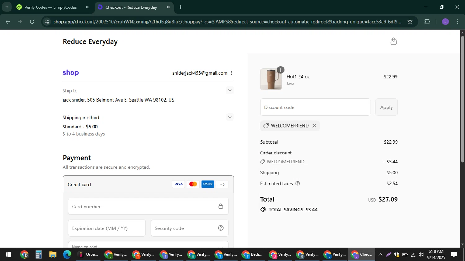Expand the Ship to address section
The width and height of the screenshot is (465, 261).
point(230,90)
